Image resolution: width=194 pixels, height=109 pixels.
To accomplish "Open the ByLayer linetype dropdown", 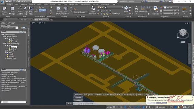I will pyautogui.click(x=171, y=14).
